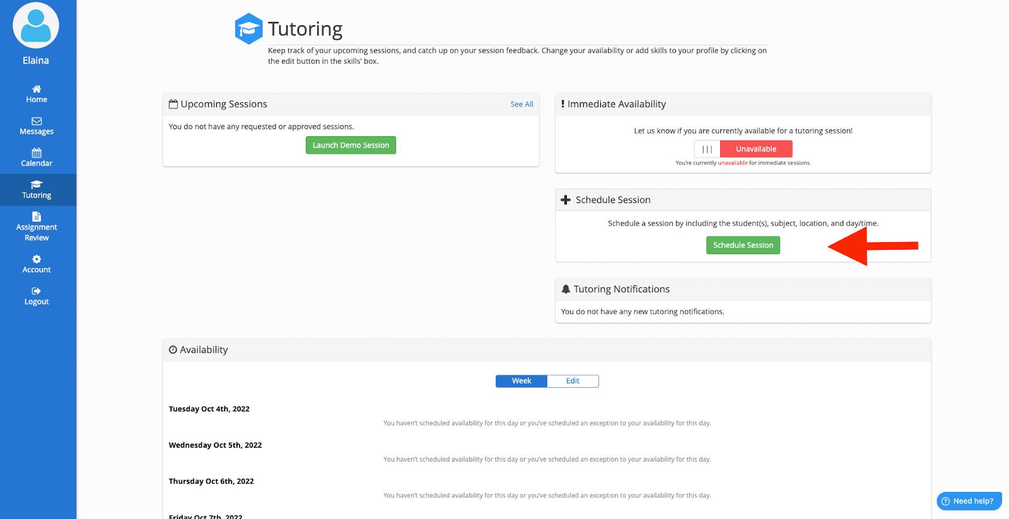
Task: Switch to Week availability view
Action: tap(522, 381)
